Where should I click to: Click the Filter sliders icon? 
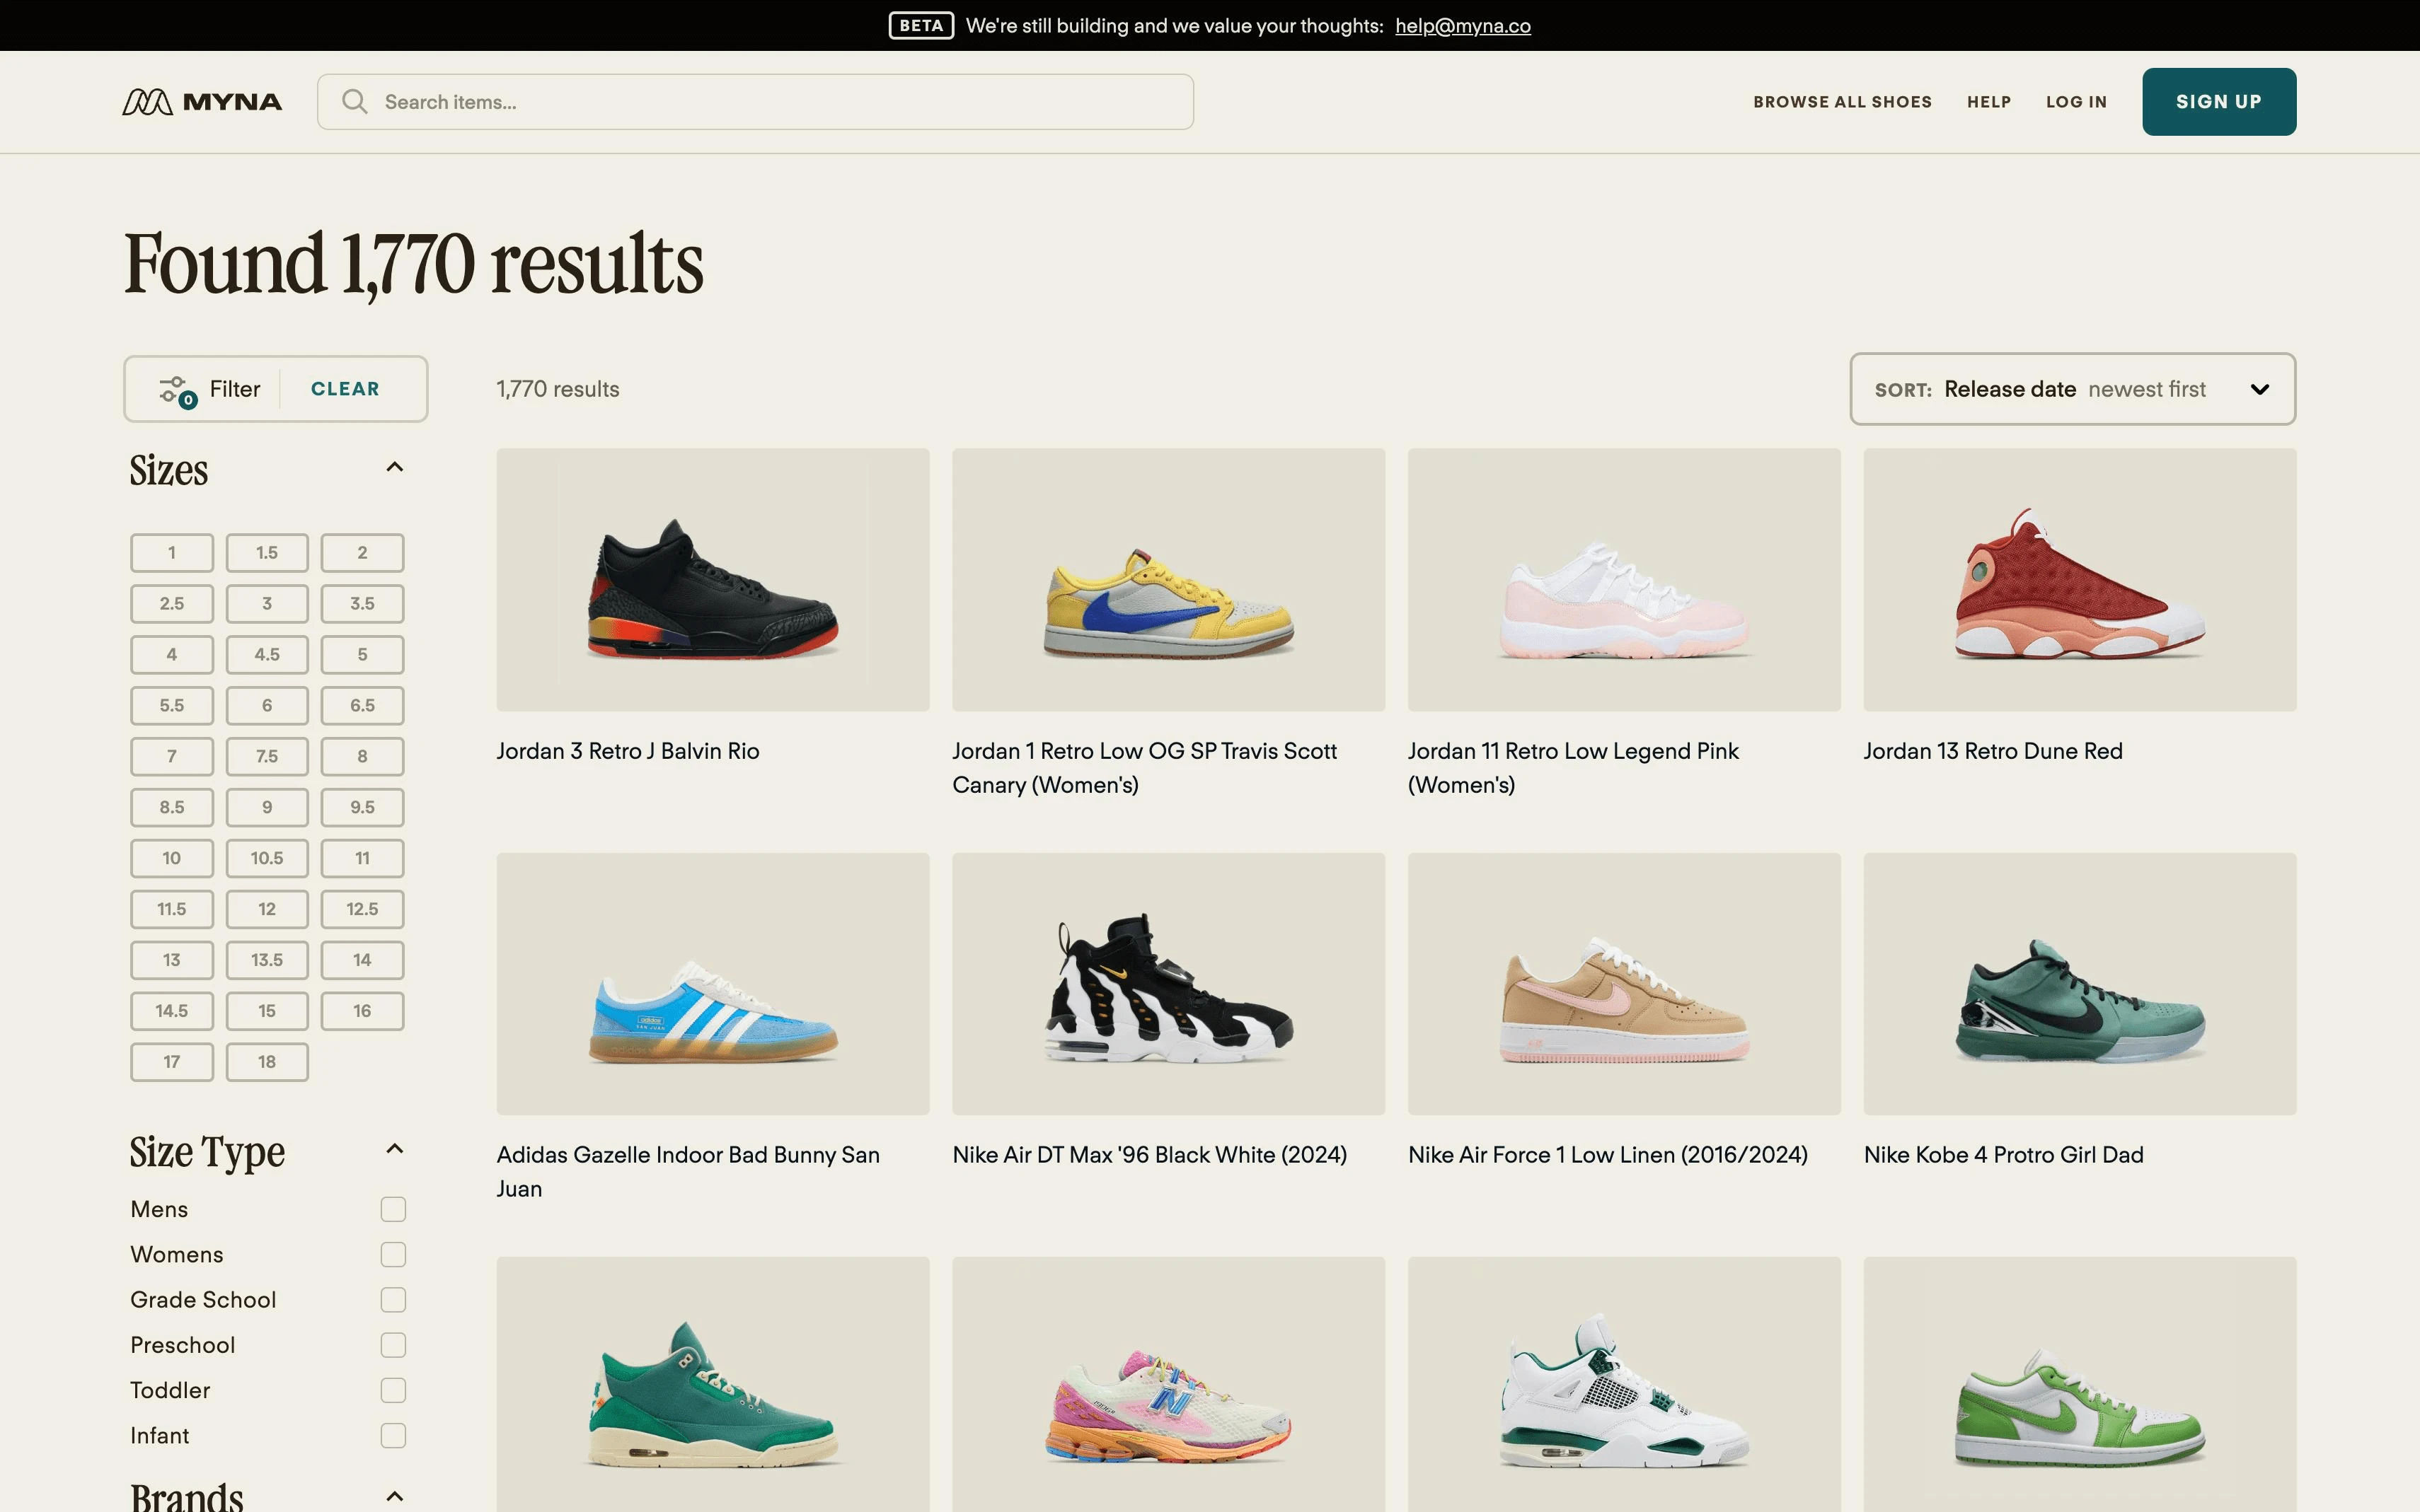[178, 390]
